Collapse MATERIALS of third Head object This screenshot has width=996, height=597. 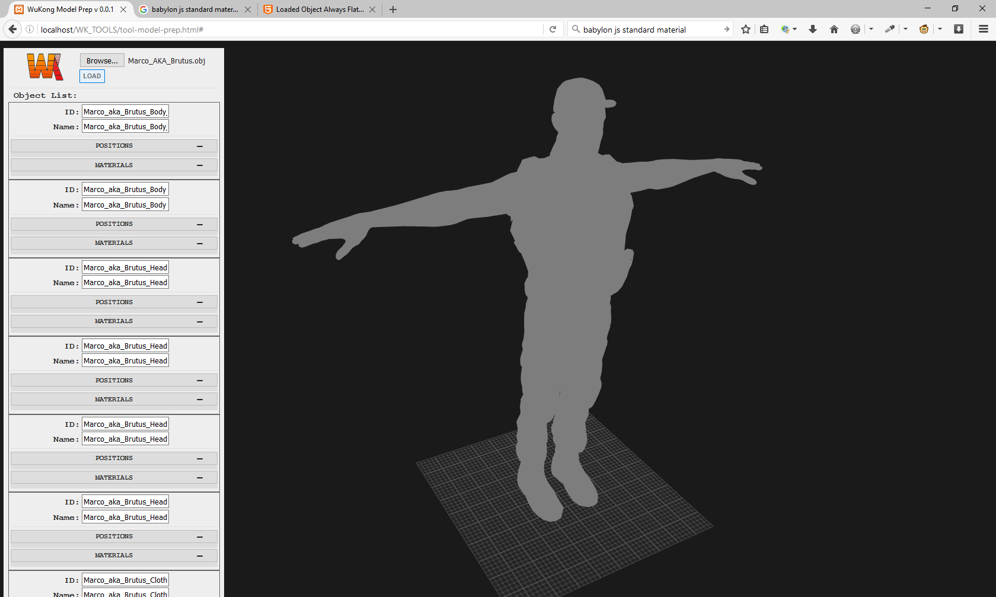coord(114,478)
